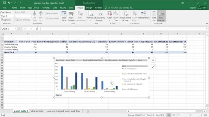
Task: Select the Sum of Great course legend entry
Action: tap(129, 69)
